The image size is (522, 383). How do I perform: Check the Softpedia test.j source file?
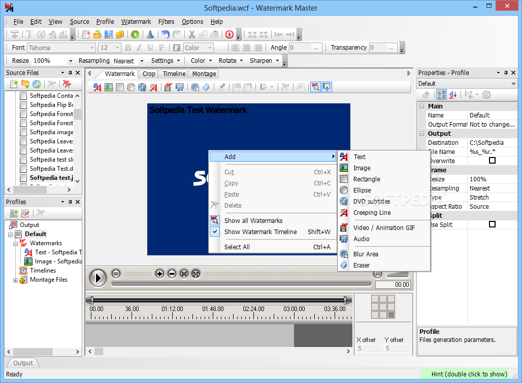[23, 178]
